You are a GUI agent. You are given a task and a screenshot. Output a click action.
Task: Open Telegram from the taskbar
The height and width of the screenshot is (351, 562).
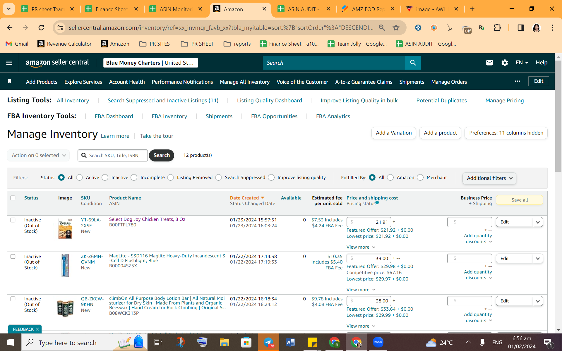pyautogui.click(x=268, y=342)
